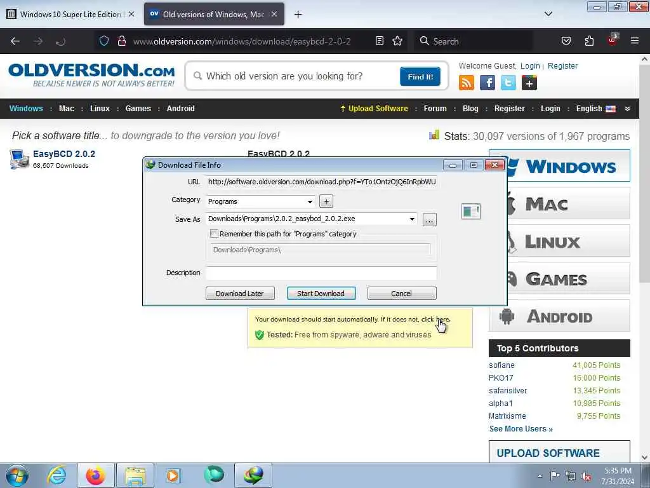The image size is (650, 488).
Task: Click the Start Download button
Action: click(x=321, y=294)
